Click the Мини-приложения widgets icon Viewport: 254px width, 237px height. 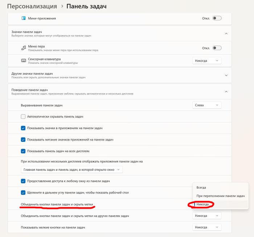coord(24,18)
